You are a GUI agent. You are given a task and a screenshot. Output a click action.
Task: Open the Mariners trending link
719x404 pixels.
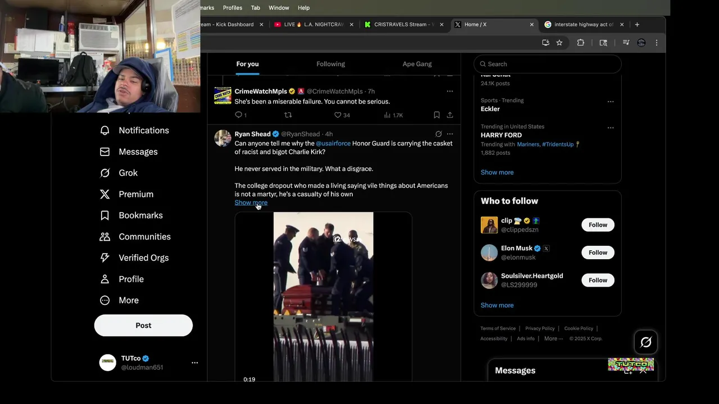pyautogui.click(x=528, y=144)
